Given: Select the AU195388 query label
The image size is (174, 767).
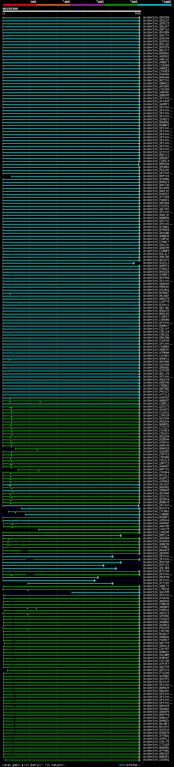Looking at the screenshot, I should 10,9.
